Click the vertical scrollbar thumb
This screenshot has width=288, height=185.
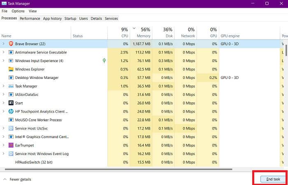point(286,50)
